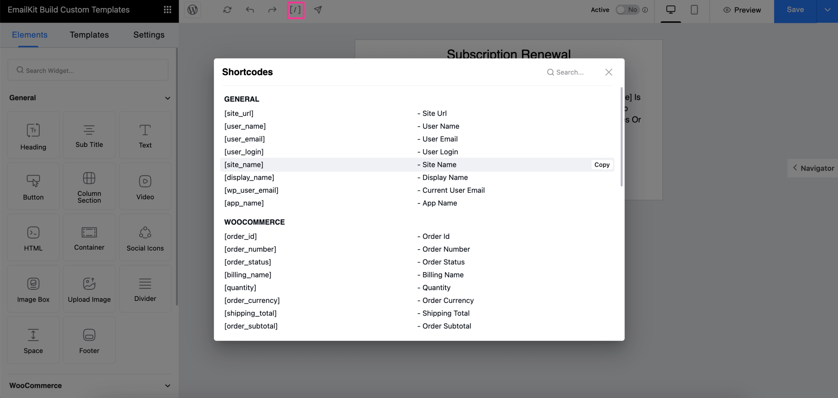The image size is (838, 398).
Task: Select the Text widget
Action: 145,135
